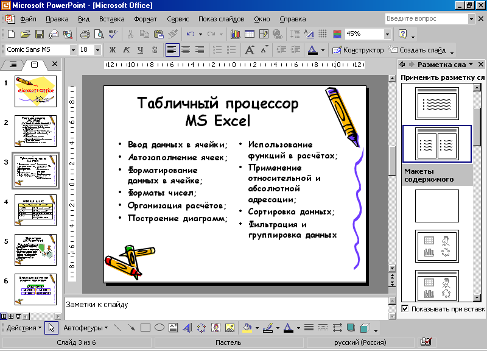The height and width of the screenshot is (351, 487).
Task: Set line color with pen icon
Action: coord(268,328)
